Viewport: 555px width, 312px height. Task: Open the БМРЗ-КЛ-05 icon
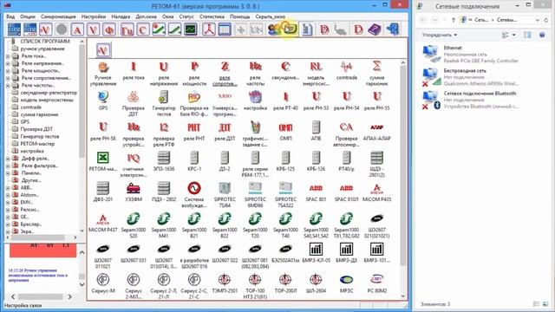coord(316,253)
